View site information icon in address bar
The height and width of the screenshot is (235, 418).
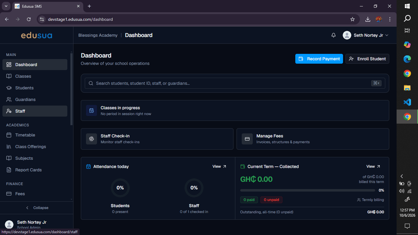coord(42,19)
